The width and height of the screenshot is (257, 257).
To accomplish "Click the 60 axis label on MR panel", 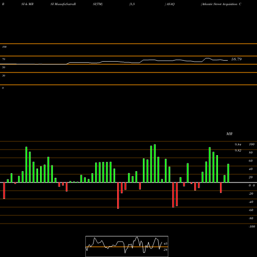I will pos(251,161).
